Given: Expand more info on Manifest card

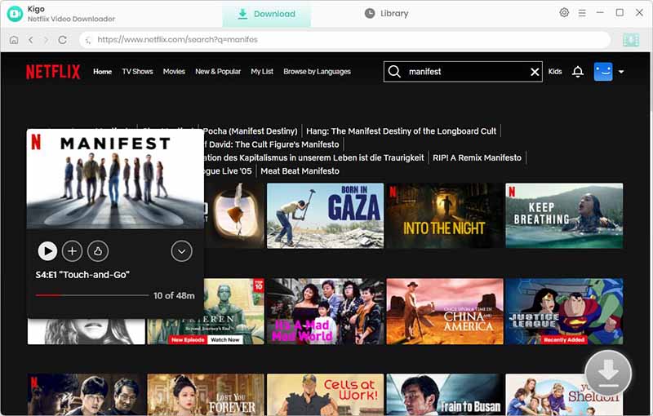Looking at the screenshot, I should point(181,251).
